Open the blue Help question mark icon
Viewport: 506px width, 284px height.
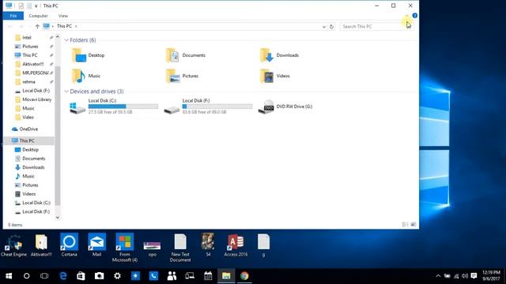click(x=414, y=16)
